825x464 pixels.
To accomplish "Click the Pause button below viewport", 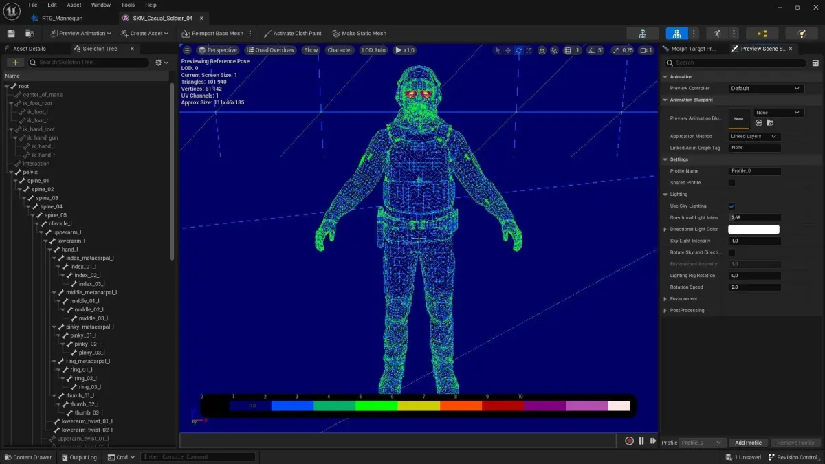I will pyautogui.click(x=641, y=441).
